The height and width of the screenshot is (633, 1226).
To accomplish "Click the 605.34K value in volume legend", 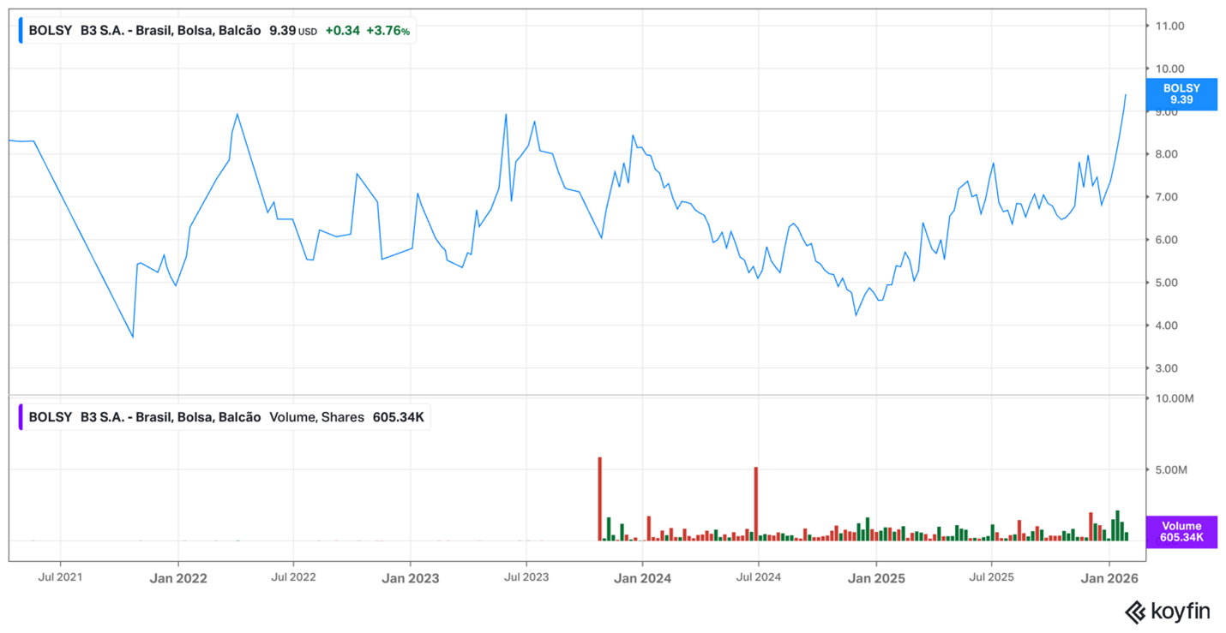I will [x=398, y=417].
